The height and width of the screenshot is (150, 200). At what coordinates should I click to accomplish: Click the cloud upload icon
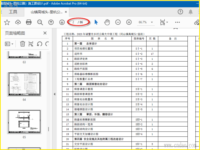click(x=18, y=22)
